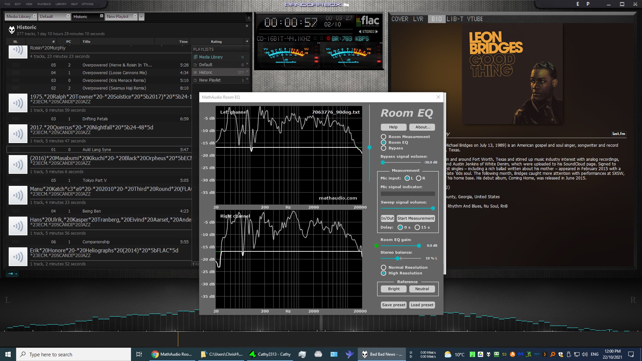Click the flac codec logo
The width and height of the screenshot is (642, 361).
[367, 21]
